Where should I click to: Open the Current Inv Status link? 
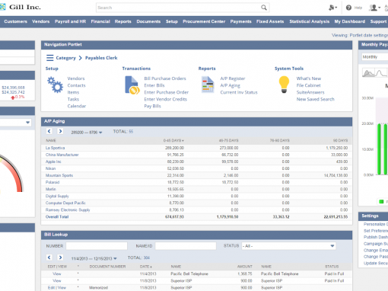tap(239, 92)
